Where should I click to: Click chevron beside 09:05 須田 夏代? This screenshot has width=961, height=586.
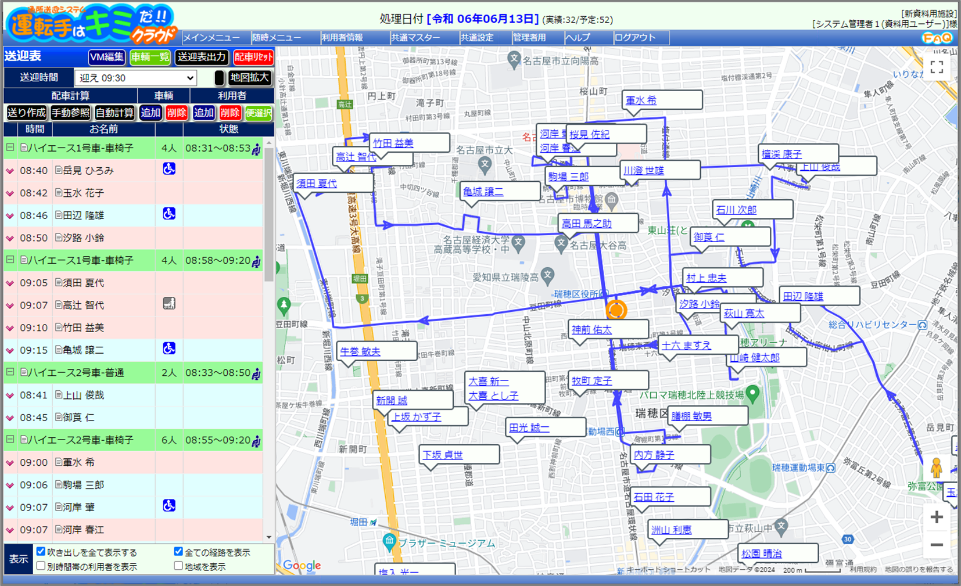point(10,283)
